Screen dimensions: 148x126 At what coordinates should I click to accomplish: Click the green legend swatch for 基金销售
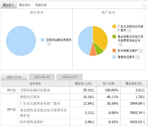point(114,36)
